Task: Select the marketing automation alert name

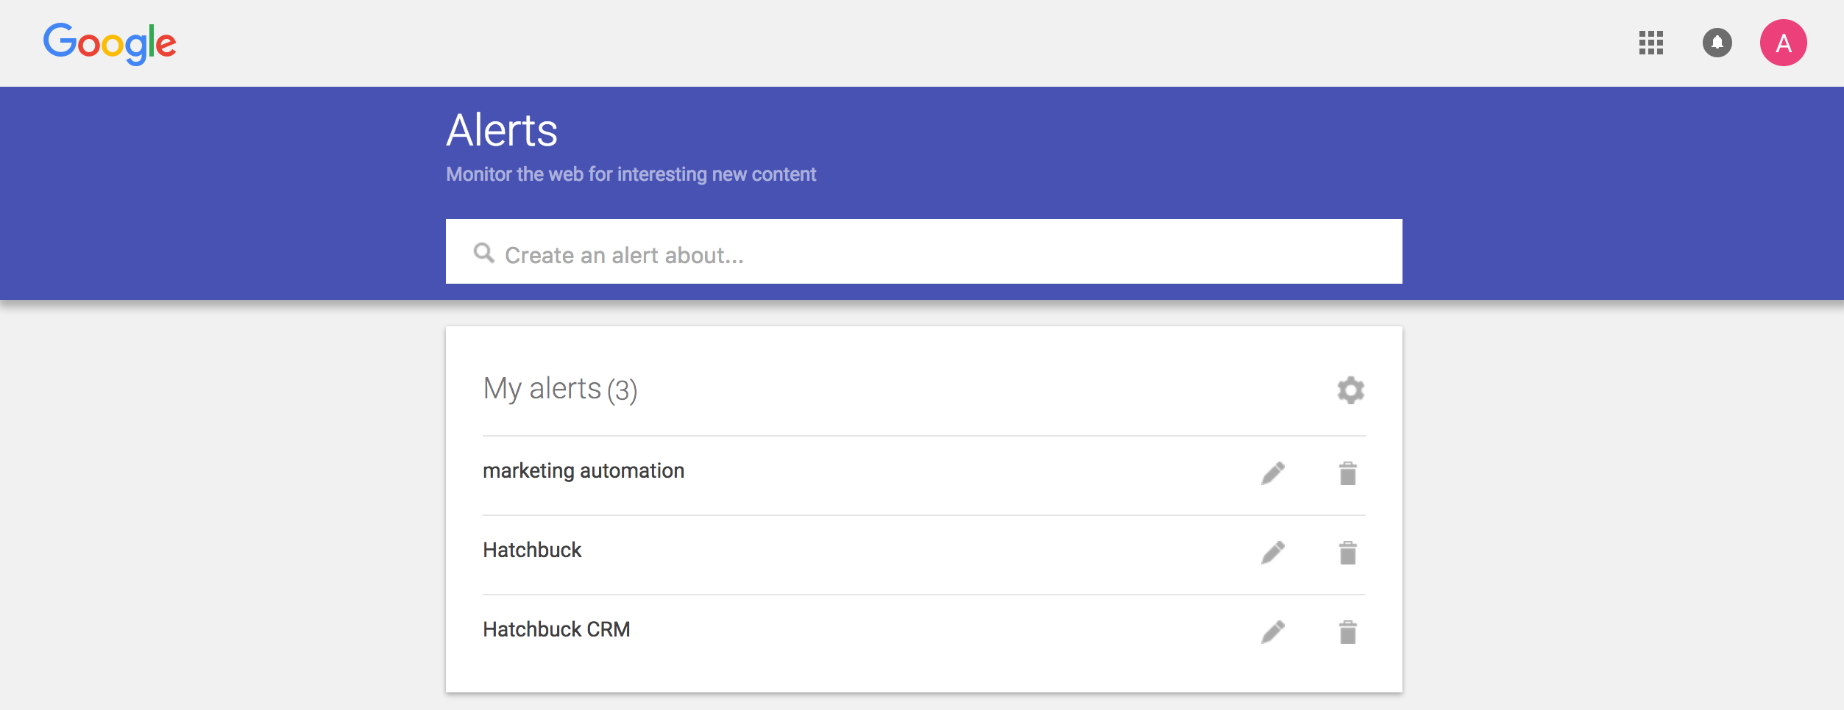Action: coord(584,471)
